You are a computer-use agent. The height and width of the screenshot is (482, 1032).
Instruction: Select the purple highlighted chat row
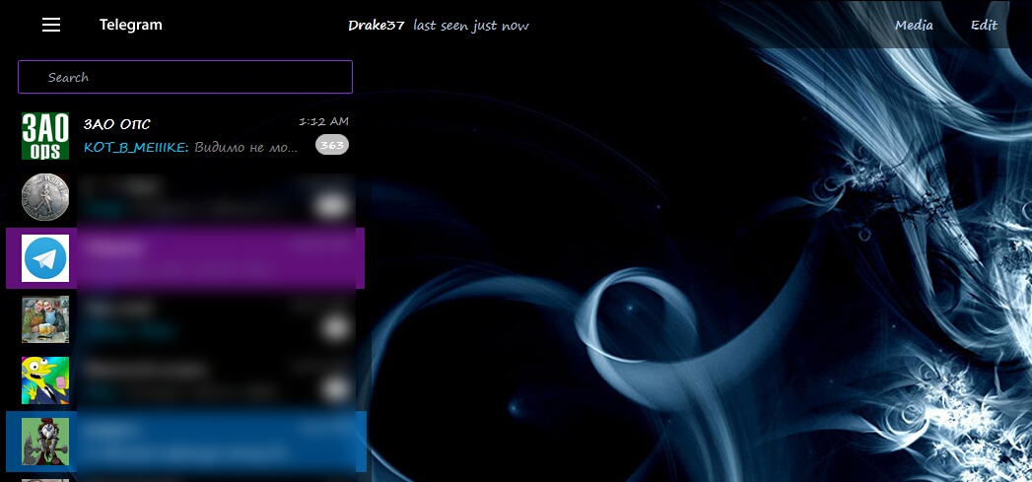pyautogui.click(x=185, y=258)
